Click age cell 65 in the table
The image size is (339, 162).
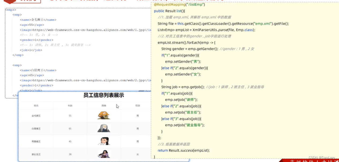click(70, 129)
